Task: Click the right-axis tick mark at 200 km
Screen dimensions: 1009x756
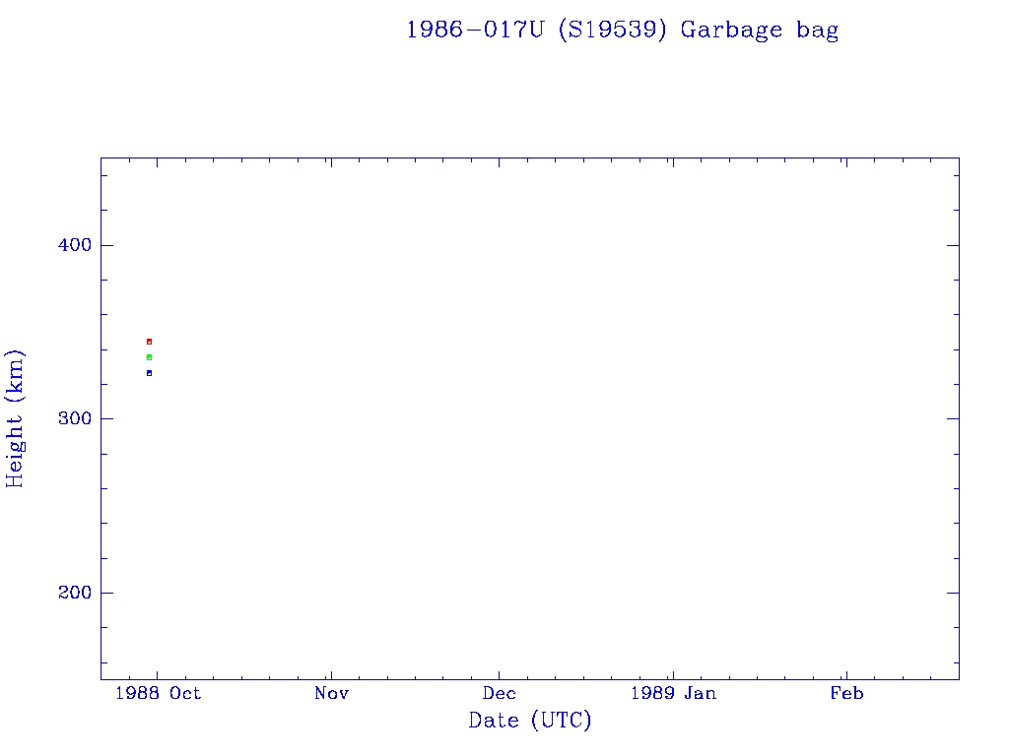Action: point(952,593)
